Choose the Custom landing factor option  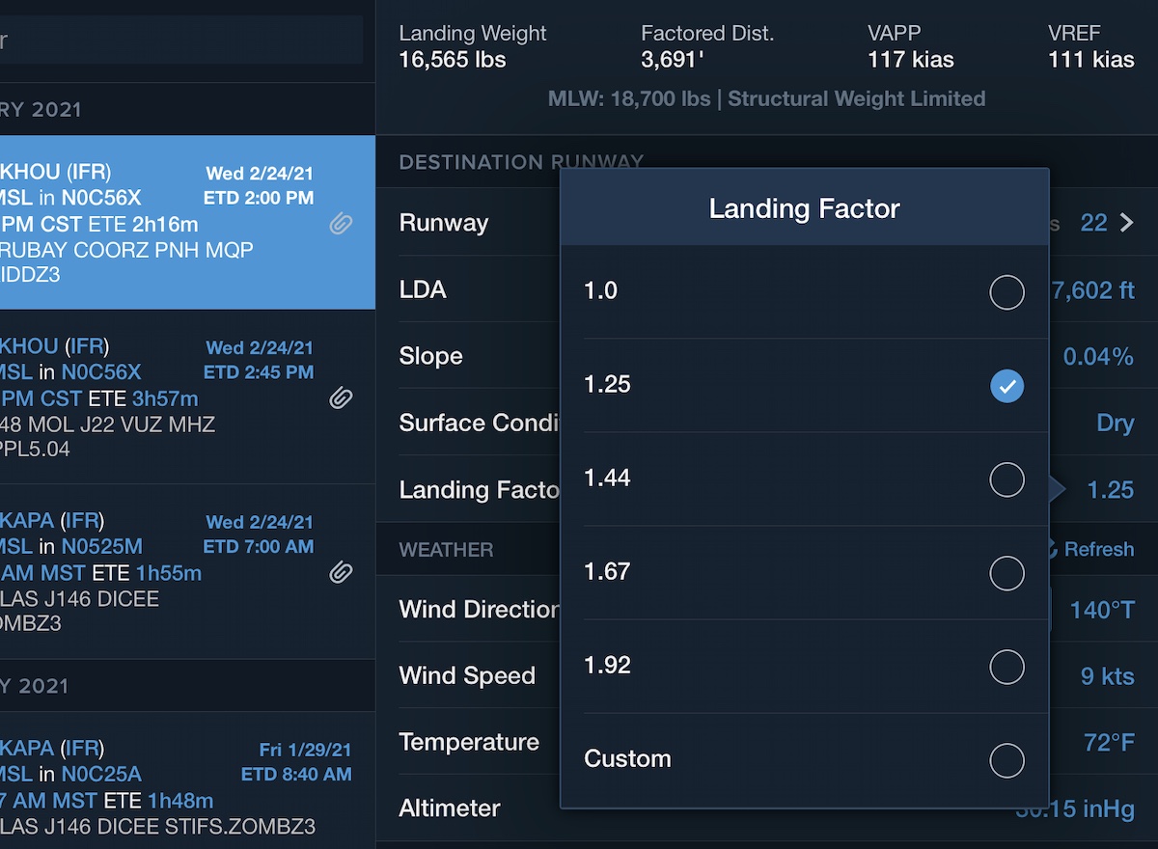1006,760
